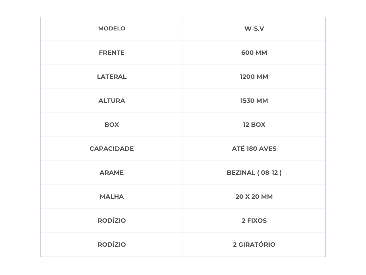366x275 pixels.
Task: Click the ALTURA row label
Action: pyautogui.click(x=112, y=101)
